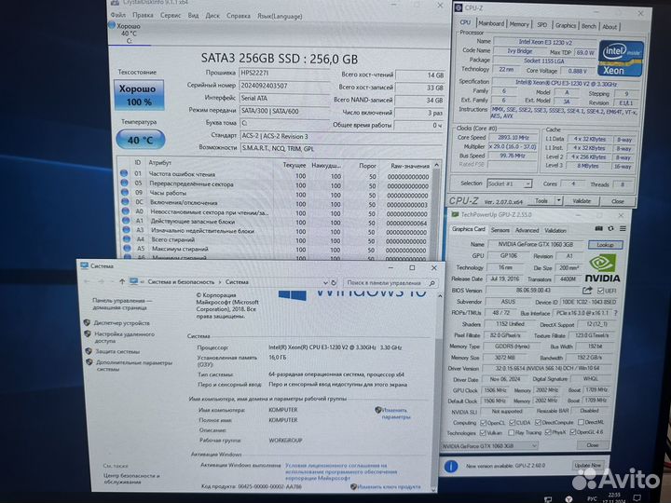Screen dimensions: 671x503
Task: Toggle DirectML checkbox in GPU-Z
Action: [581, 422]
